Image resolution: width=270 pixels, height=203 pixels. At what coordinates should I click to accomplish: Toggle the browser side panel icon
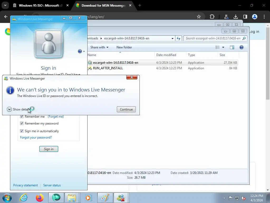(245, 17)
